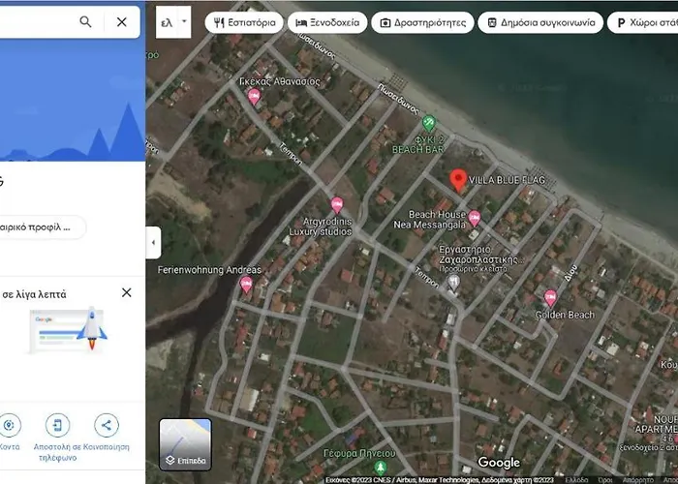Show Δημόσια συγκοινωνία on the map
The image size is (678, 484).
(539, 22)
